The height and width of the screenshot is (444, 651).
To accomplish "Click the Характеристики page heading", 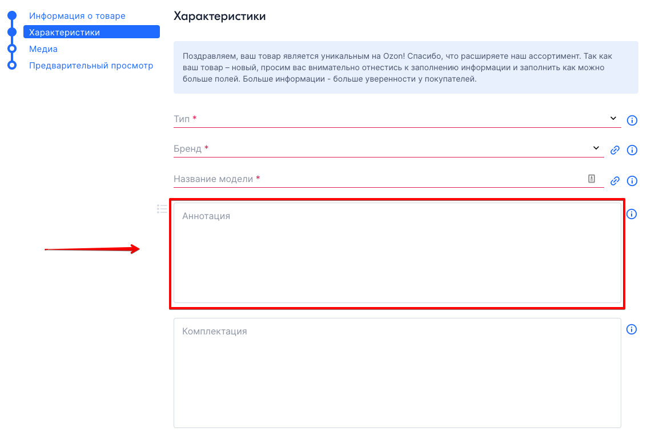I will coord(220,16).
